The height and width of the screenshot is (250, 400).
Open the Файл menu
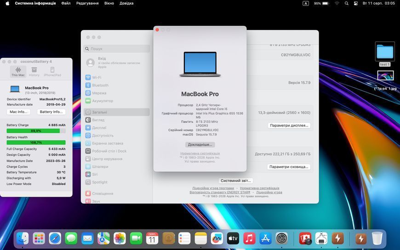[x=66, y=3]
